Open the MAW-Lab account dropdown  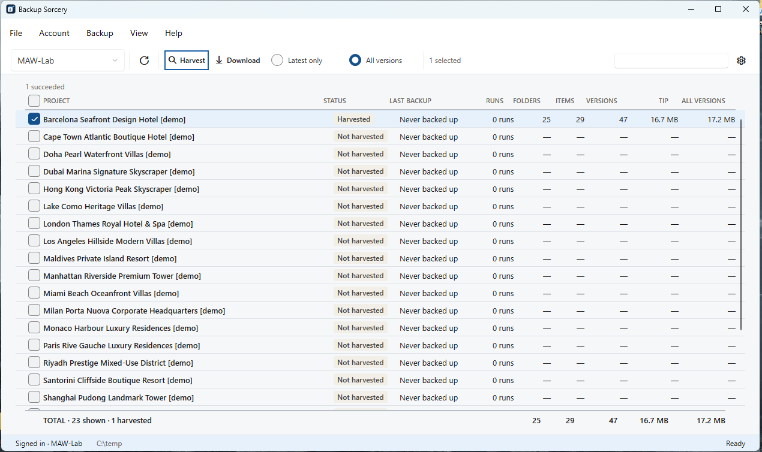click(x=68, y=61)
